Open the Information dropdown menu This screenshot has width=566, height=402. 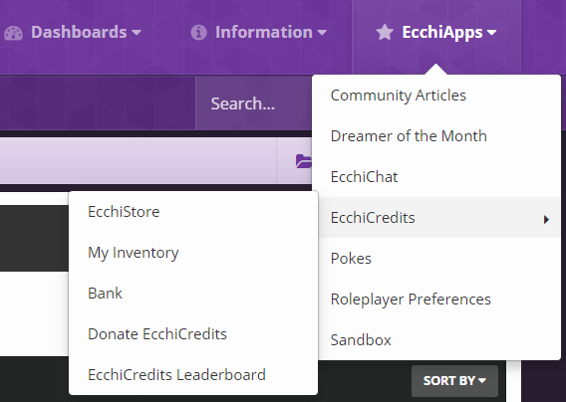[258, 33]
